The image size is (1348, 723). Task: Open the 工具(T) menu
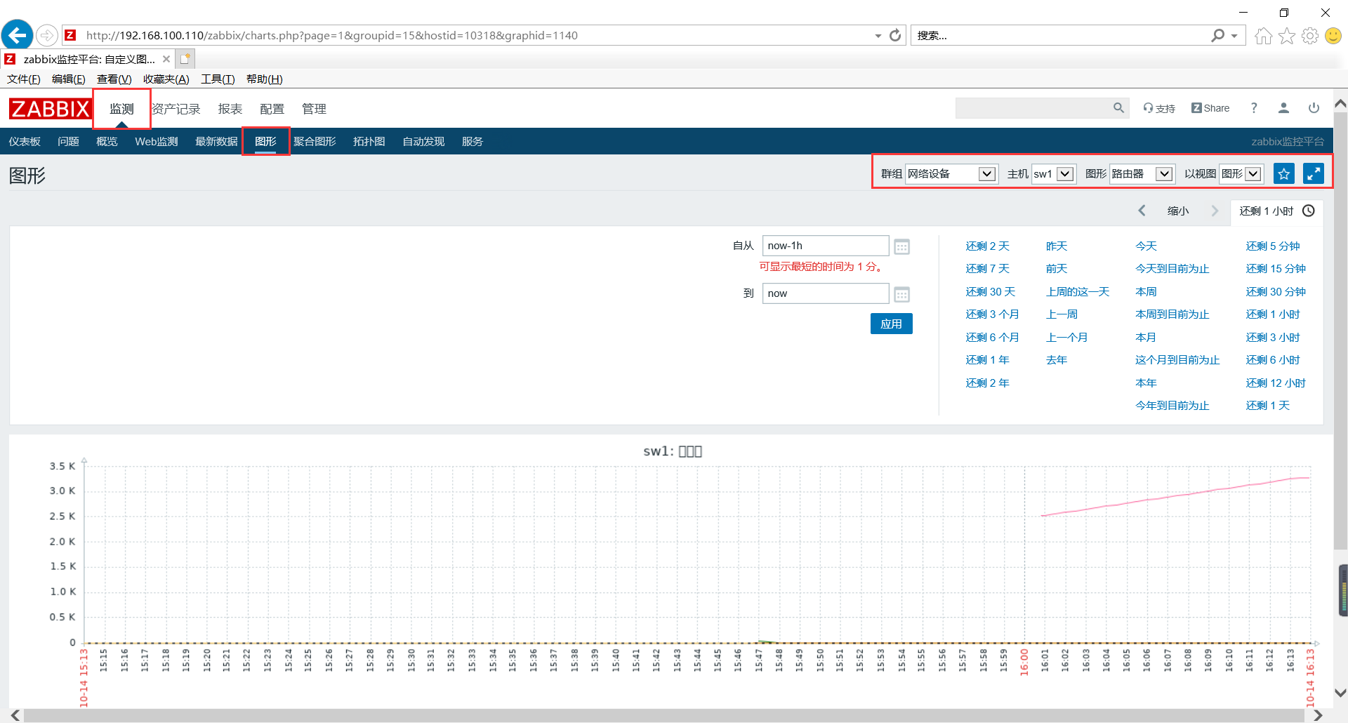pyautogui.click(x=218, y=79)
